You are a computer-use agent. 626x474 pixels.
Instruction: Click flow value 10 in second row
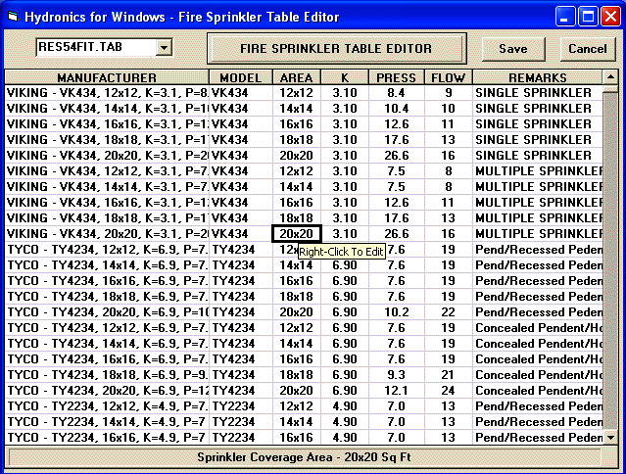(449, 109)
